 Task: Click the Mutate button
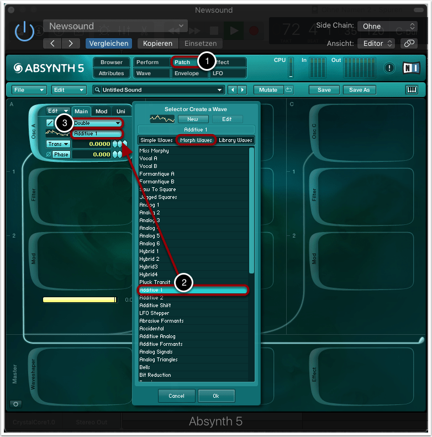click(268, 90)
